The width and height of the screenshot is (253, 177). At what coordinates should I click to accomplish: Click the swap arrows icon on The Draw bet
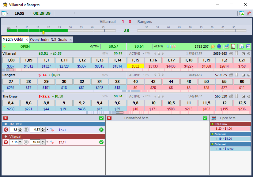tap(51, 130)
